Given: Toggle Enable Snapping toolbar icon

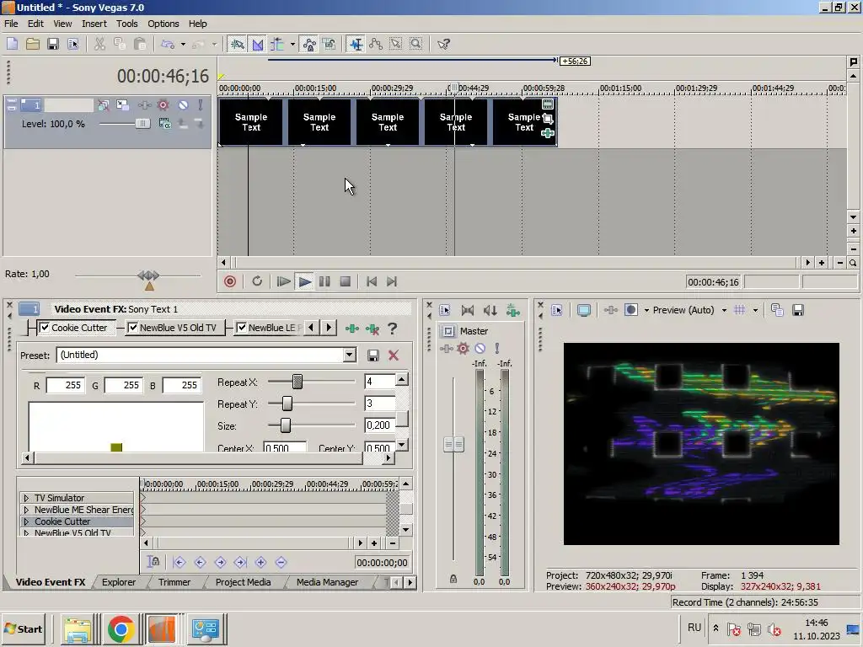Looking at the screenshot, I should pyautogui.click(x=237, y=44).
